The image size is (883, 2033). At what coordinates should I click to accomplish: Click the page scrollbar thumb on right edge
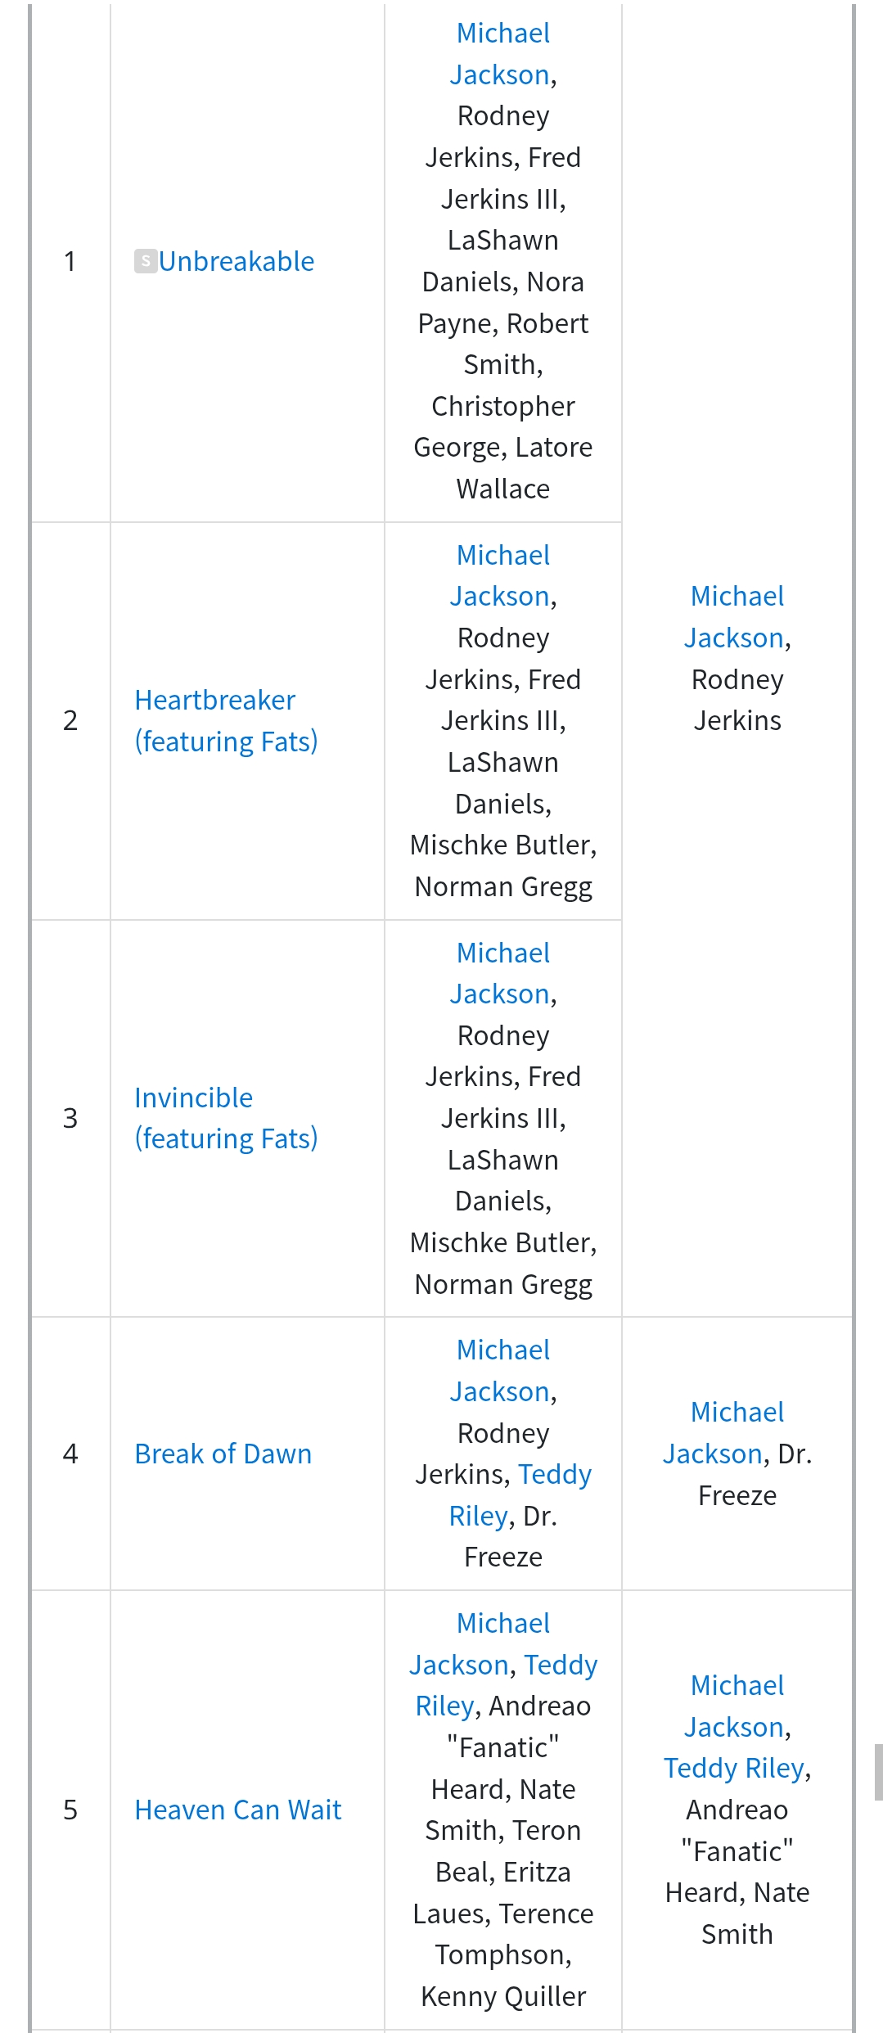point(878,1772)
